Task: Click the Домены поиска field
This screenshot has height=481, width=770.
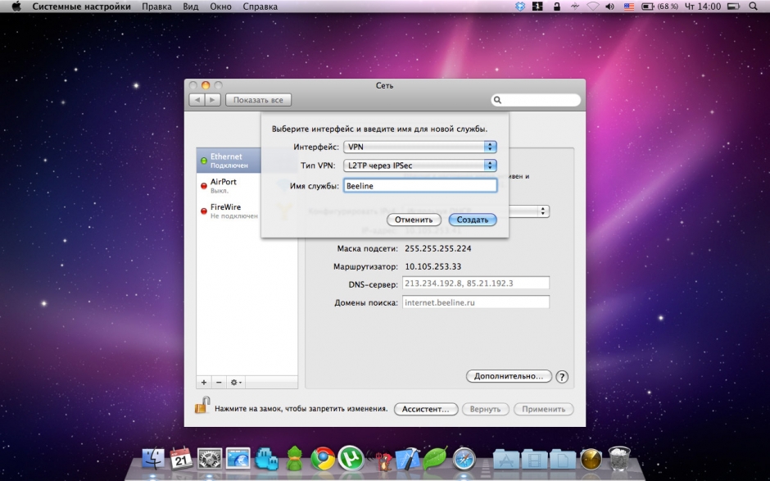Action: (475, 302)
